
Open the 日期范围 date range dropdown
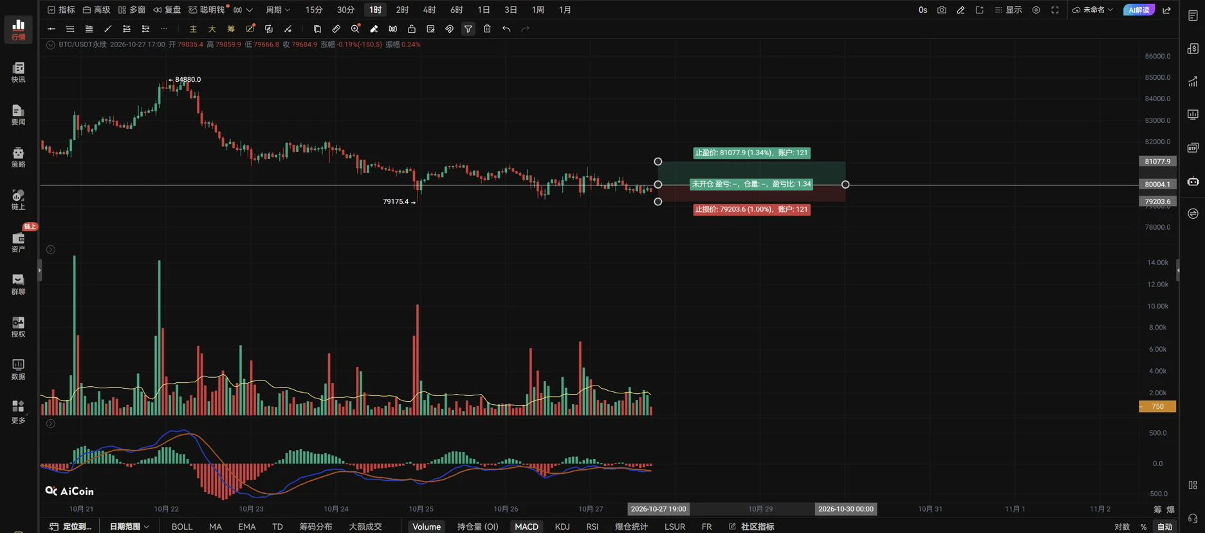pyautogui.click(x=129, y=527)
